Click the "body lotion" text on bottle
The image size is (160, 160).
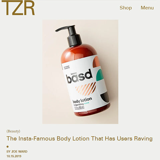82,100
